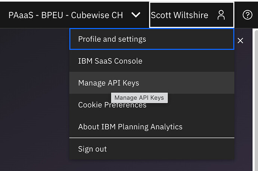Viewport: 258px width, 171px height.
Task: Click the PAaaS - BPEU - Cubewise CH label
Action: (x=65, y=15)
